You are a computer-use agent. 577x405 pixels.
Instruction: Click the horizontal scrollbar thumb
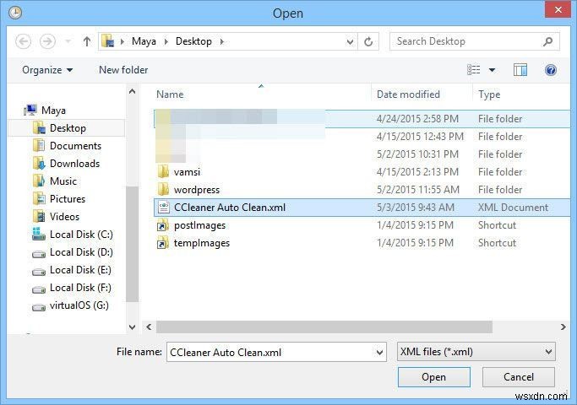tap(324, 327)
